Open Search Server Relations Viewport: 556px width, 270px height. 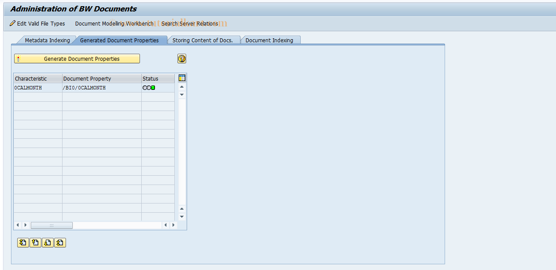pyautogui.click(x=190, y=23)
